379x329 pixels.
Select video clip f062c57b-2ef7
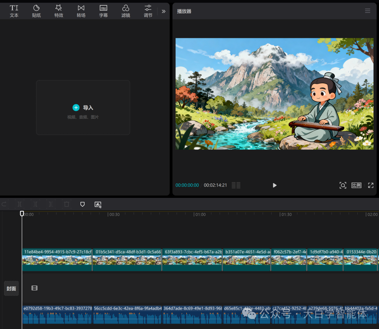(289, 260)
